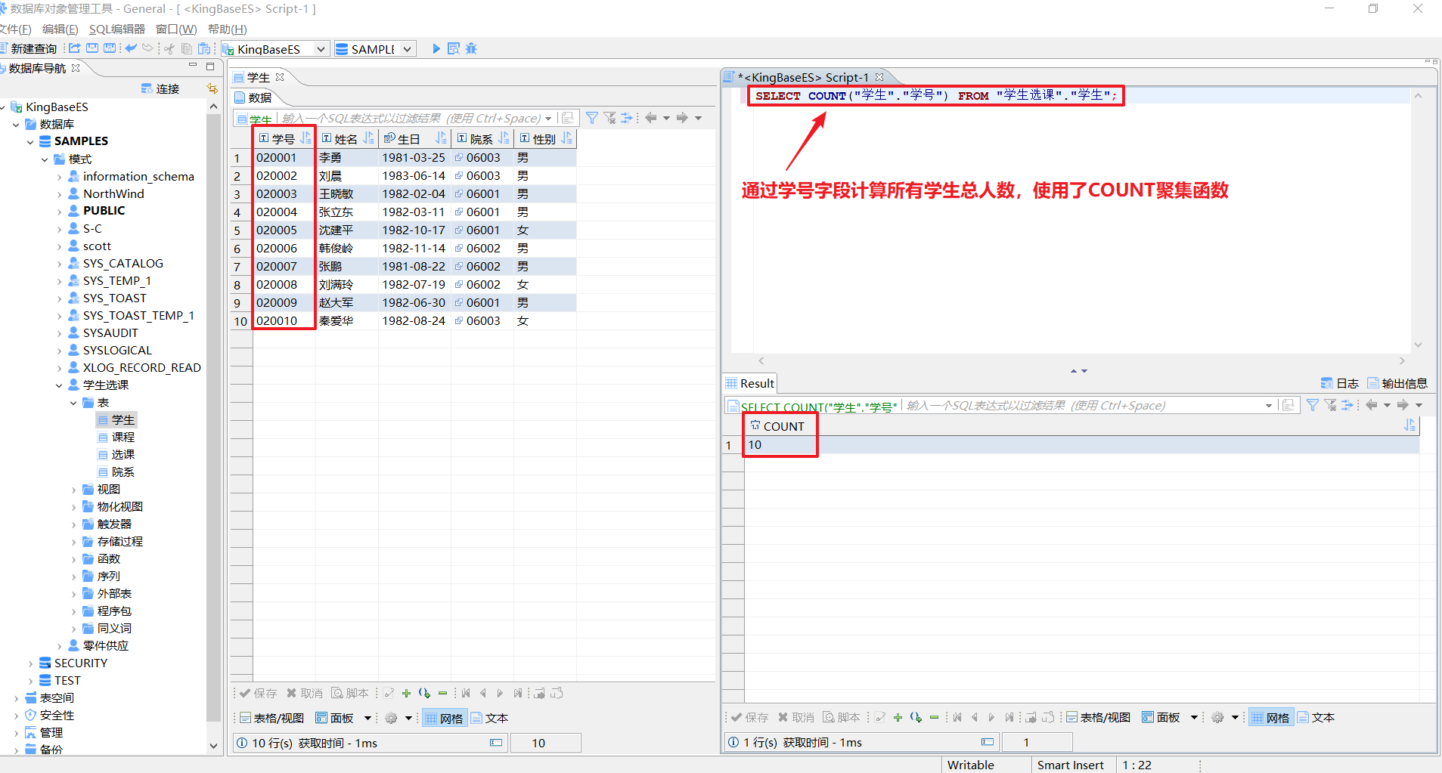
Task: Switch to the 学生 editor tab
Action: (258, 77)
